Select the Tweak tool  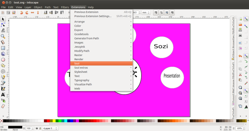click(3, 30)
